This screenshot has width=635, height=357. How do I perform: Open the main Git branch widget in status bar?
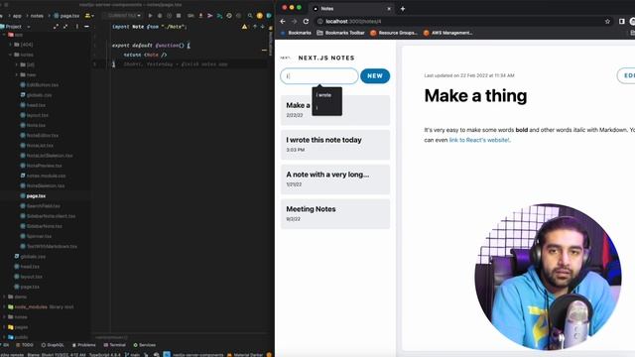132,355
